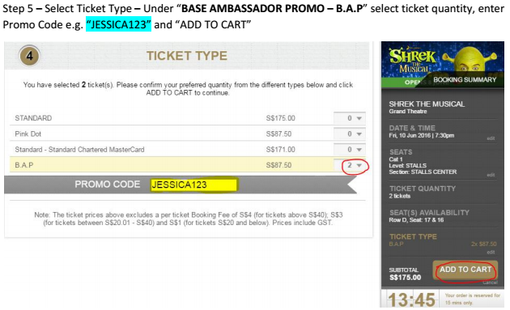Click the step 4 number badge
The image size is (510, 310).
coord(29,56)
